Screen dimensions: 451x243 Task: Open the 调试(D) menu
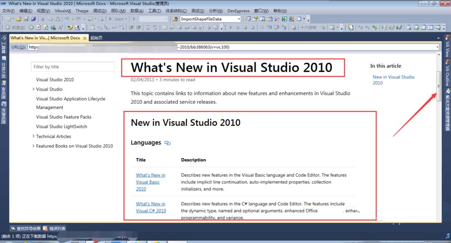click(x=100, y=11)
